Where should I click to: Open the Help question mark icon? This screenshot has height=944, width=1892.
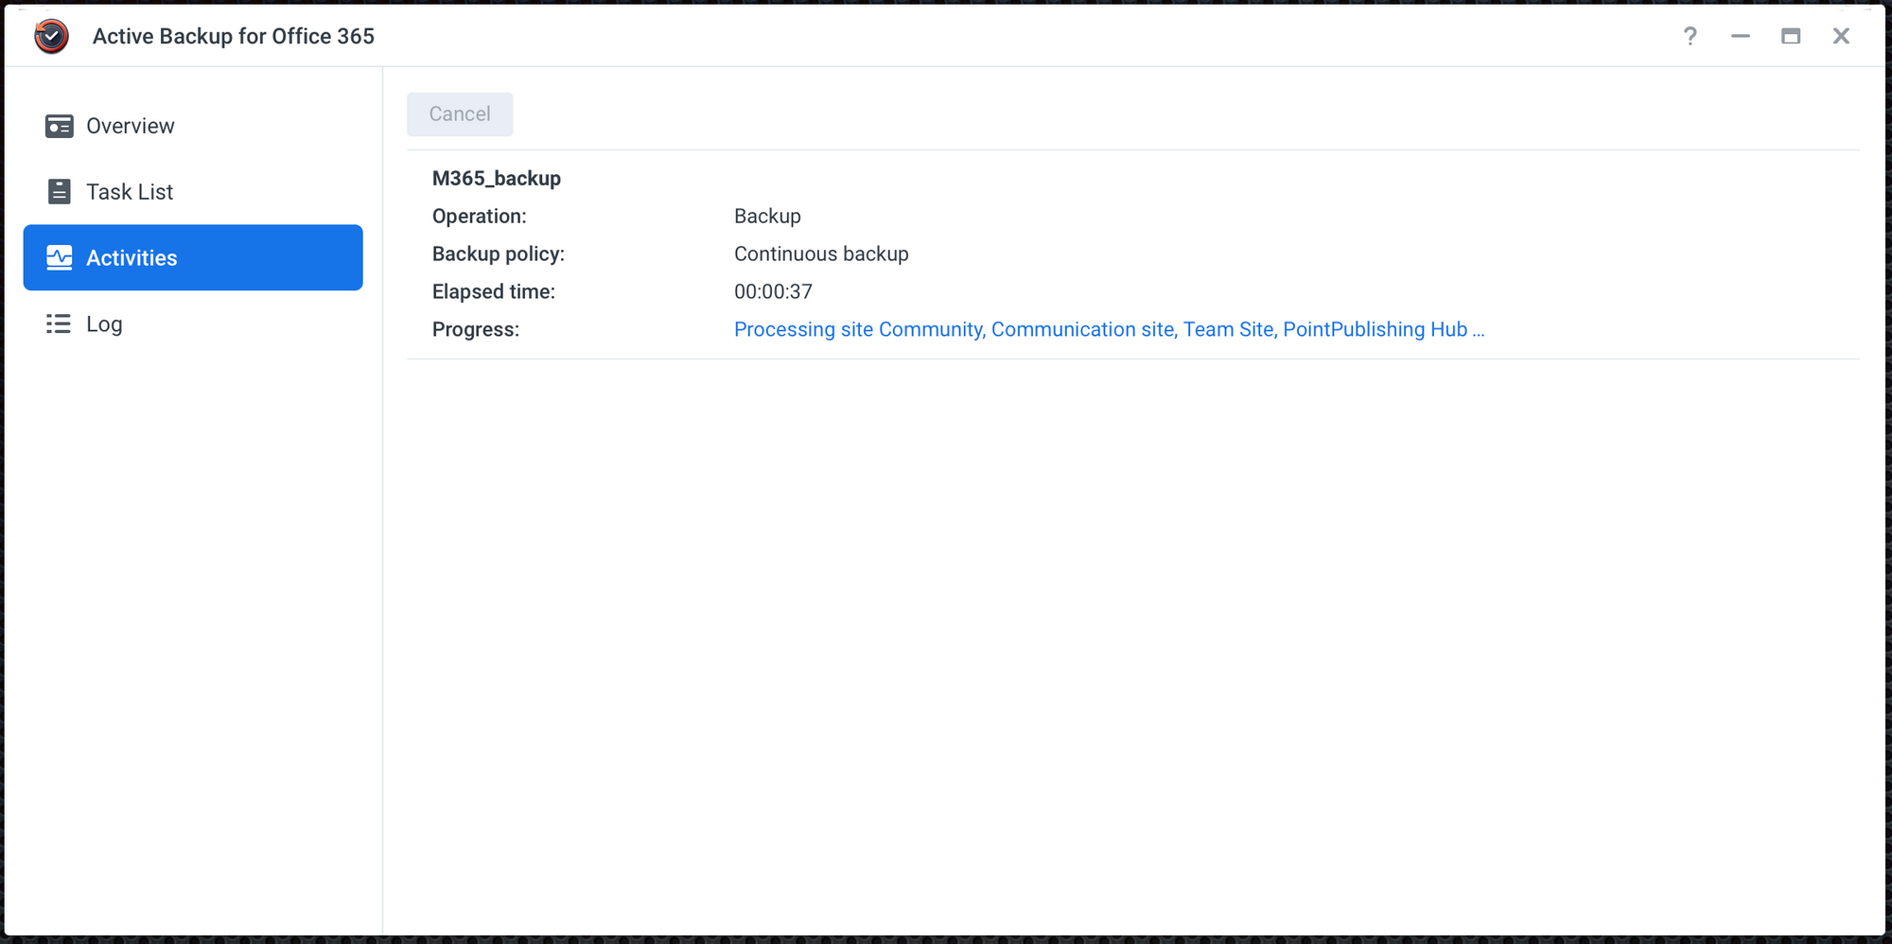tap(1690, 36)
